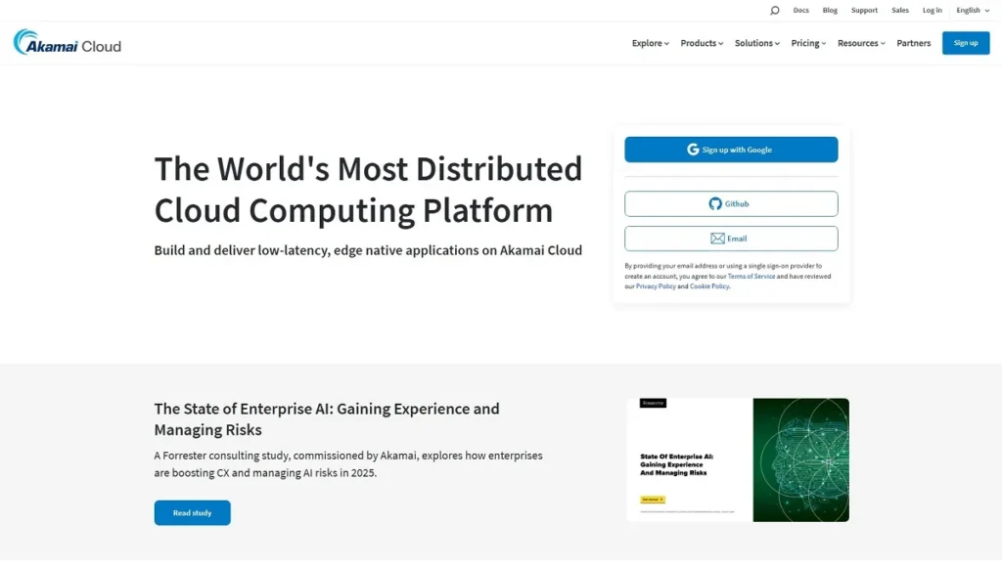1002x567 pixels.
Task: Select the Forrester study cover thumbnail
Action: [739, 458]
